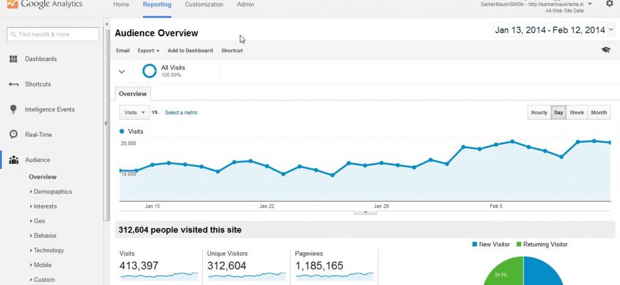Click the Select a metric link
620x285 pixels.
click(x=181, y=113)
